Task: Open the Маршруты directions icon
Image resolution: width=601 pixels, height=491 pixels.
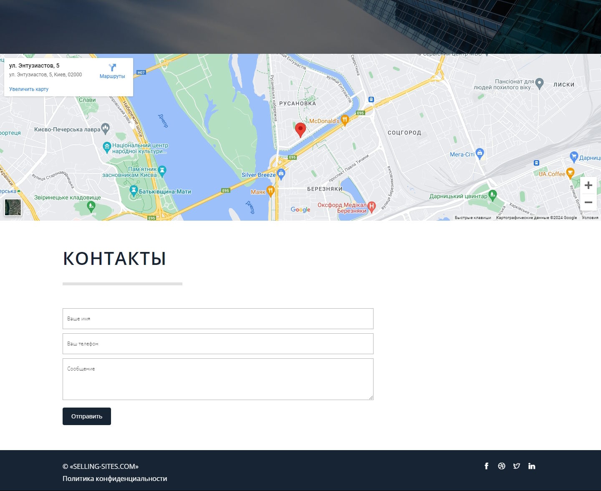Action: (112, 67)
